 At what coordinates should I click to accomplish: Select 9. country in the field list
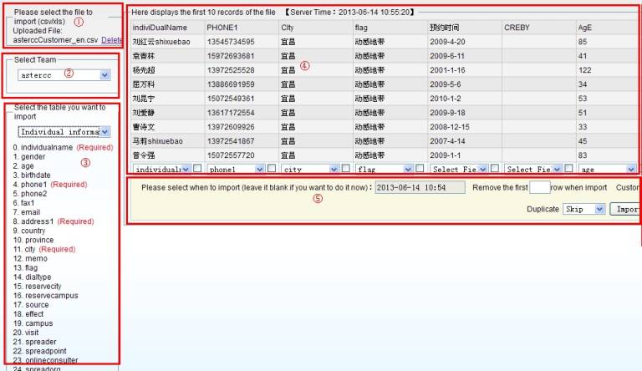point(29,231)
